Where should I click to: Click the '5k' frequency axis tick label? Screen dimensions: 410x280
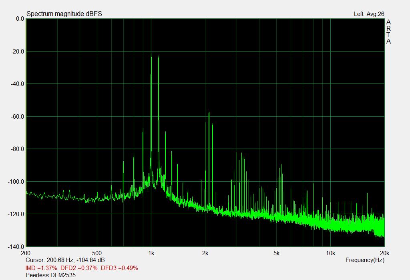click(x=276, y=253)
